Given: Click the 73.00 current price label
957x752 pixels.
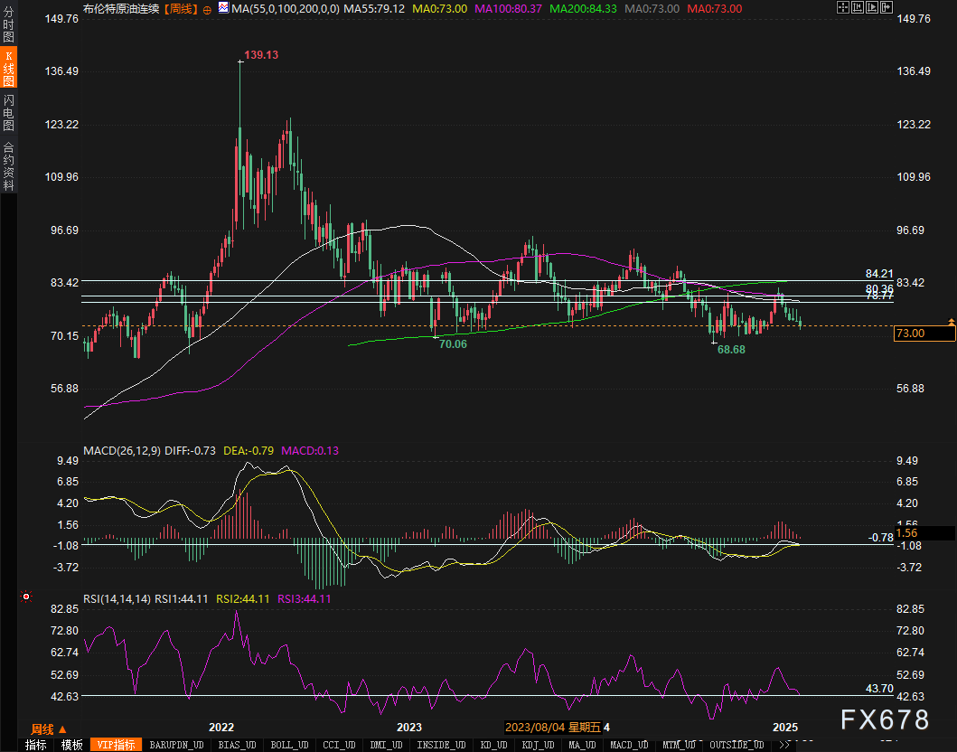Looking at the screenshot, I should (922, 334).
